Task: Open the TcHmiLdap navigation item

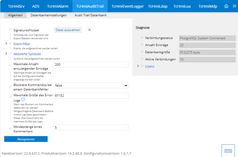Action: [x=158, y=6]
